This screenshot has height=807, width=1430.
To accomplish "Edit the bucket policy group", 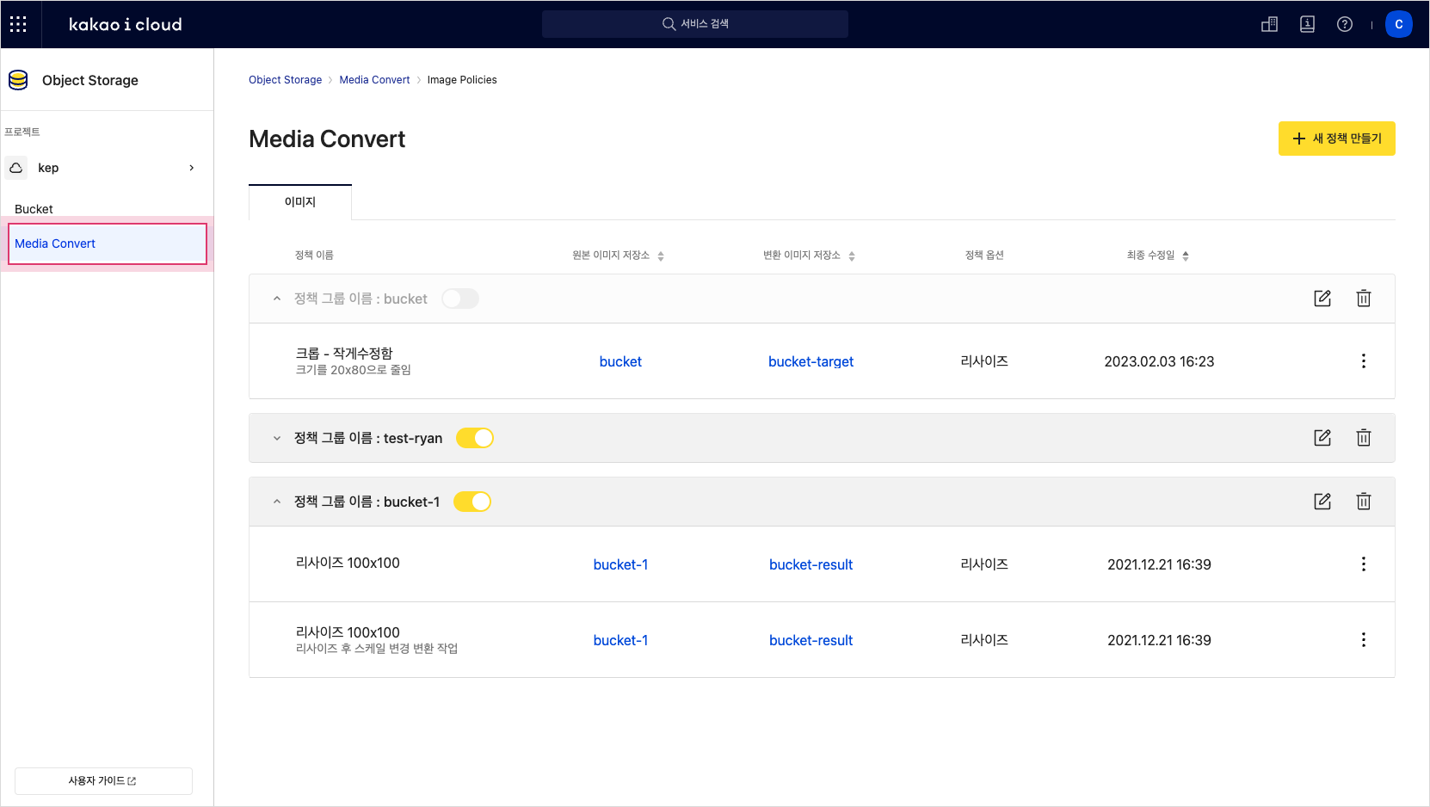I will 1322,299.
